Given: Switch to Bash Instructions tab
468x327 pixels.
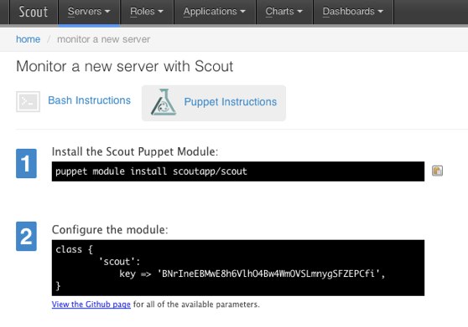Looking at the screenshot, I should pyautogui.click(x=89, y=100).
